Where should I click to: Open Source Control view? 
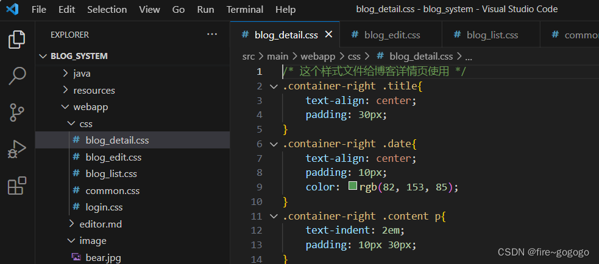click(x=17, y=113)
